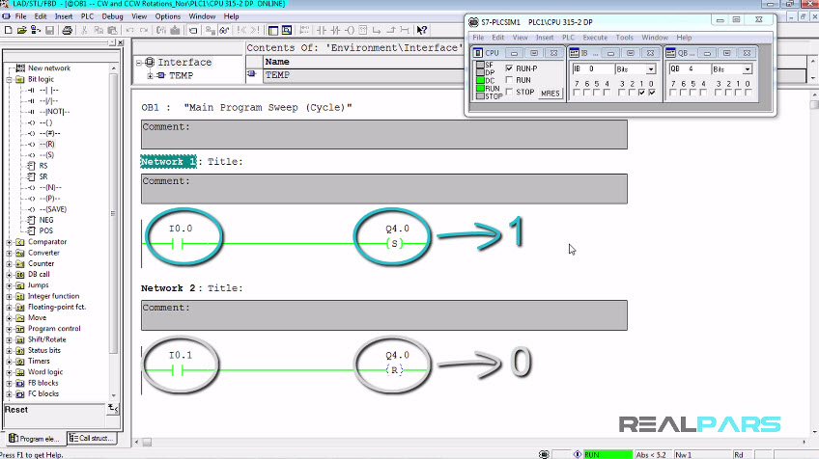This screenshot has height=459, width=819.
Task: Open the IB format Bits dropdown
Action: [651, 68]
